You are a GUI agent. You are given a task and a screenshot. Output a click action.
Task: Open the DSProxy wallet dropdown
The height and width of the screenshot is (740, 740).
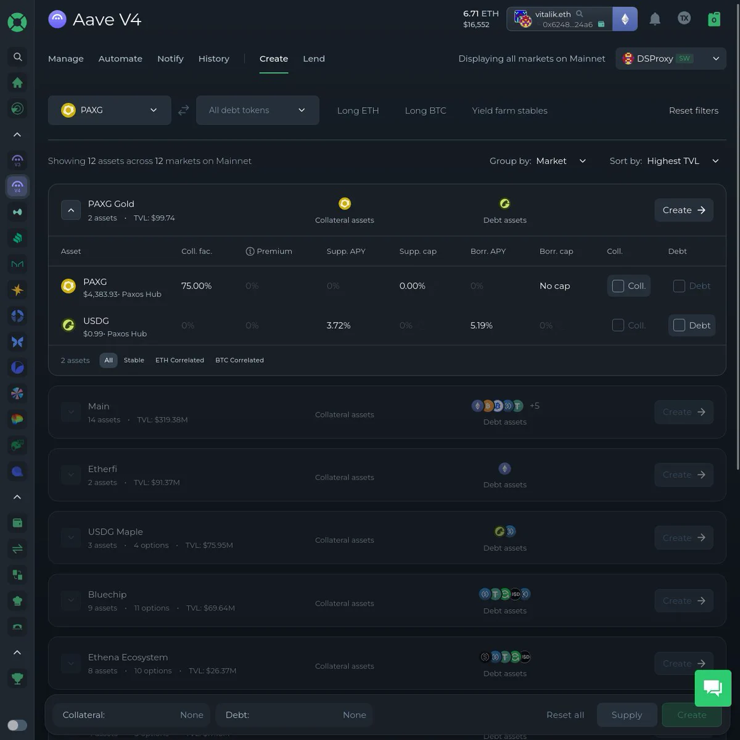point(671,59)
